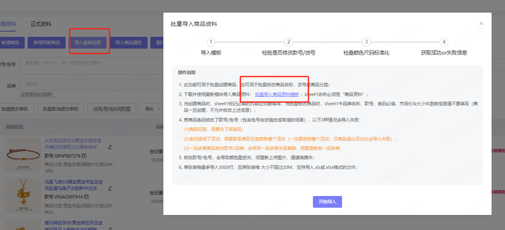Click step 4 circle 获取成功or失败信息
This screenshot has width=505, height=230.
pos(444,42)
